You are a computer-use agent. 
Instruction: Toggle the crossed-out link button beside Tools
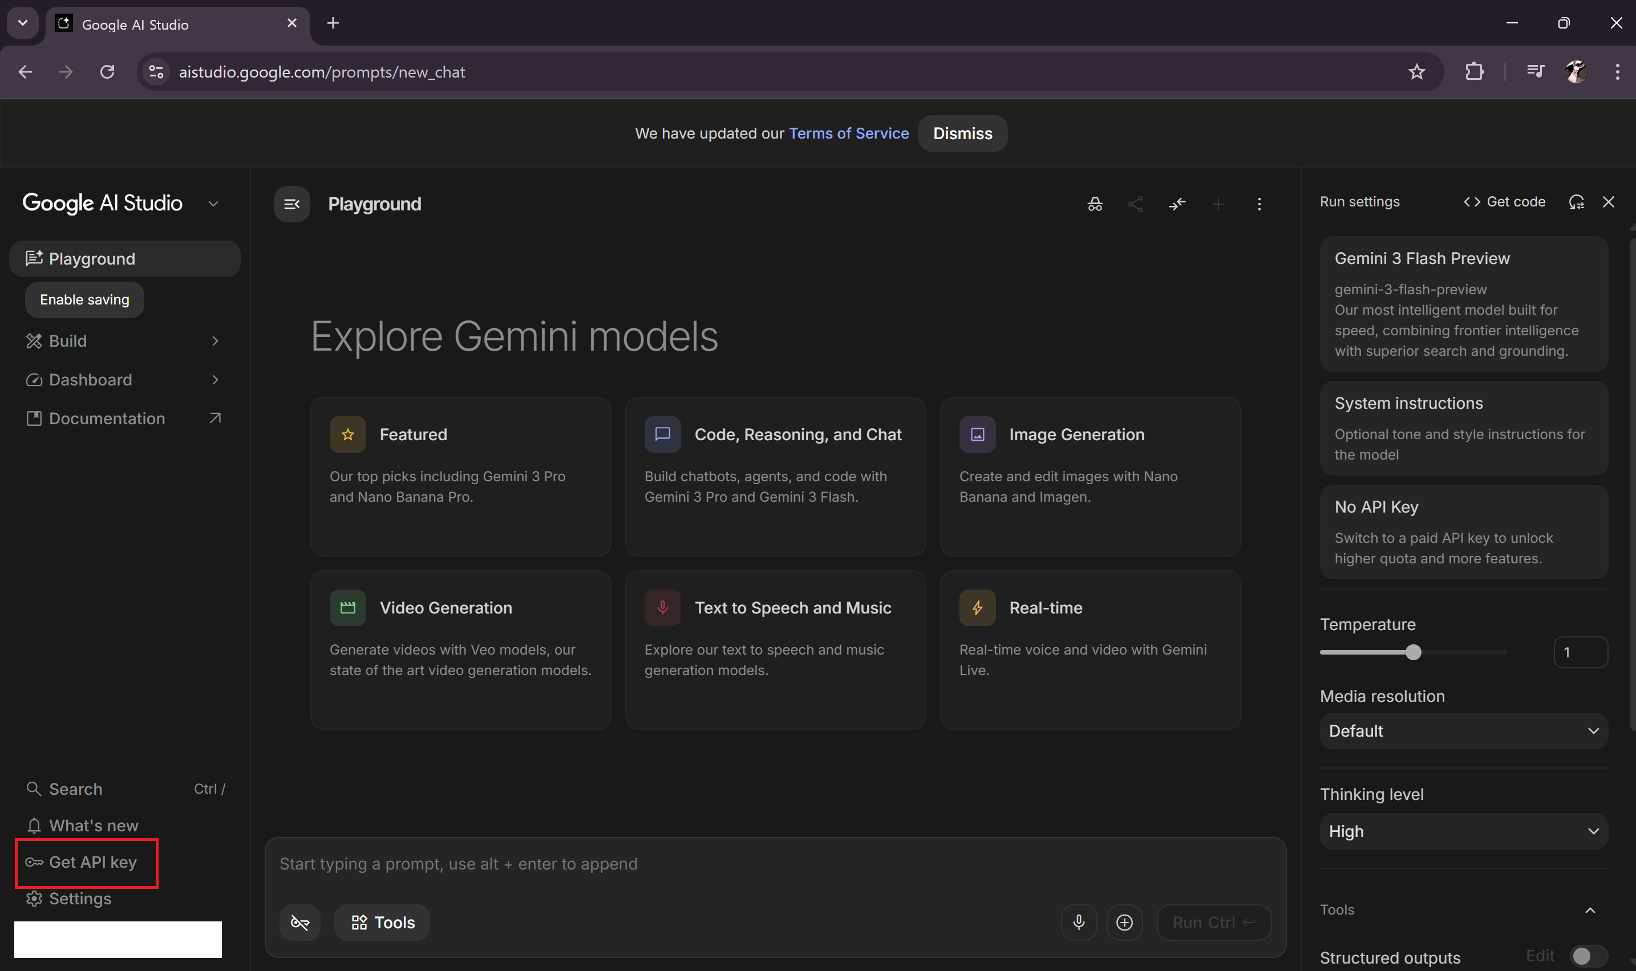[299, 922]
